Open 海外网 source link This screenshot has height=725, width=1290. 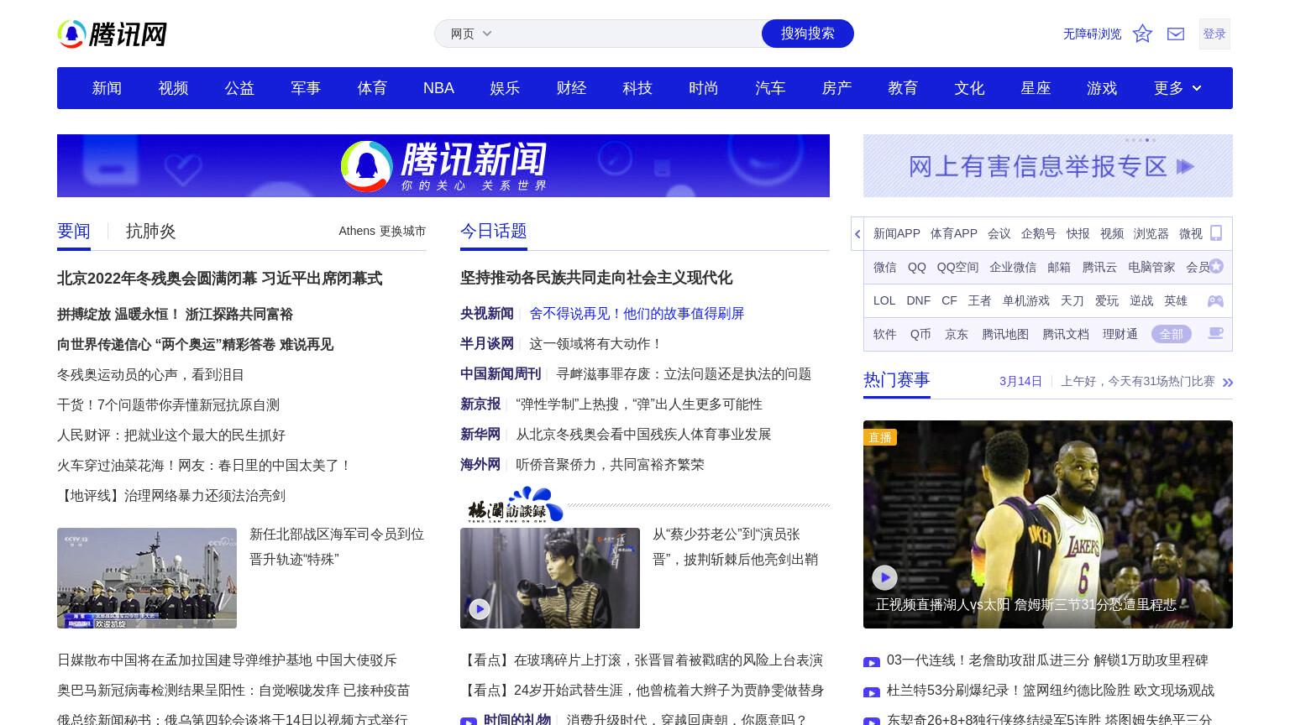pyautogui.click(x=480, y=464)
